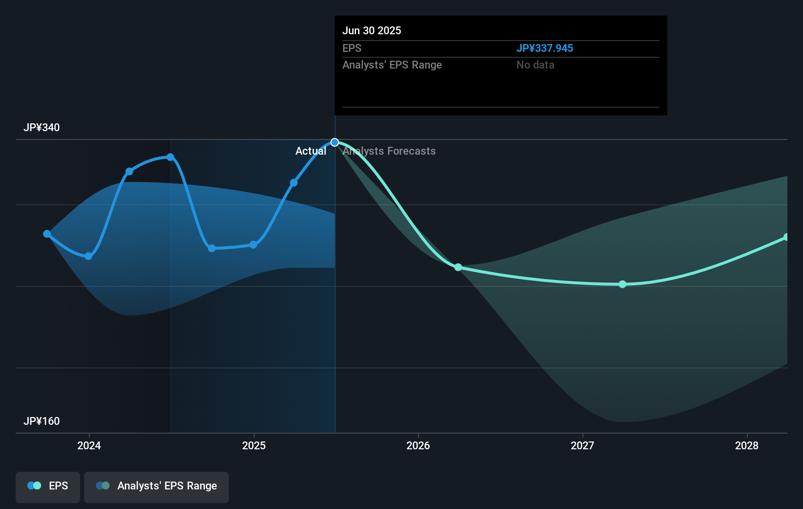Click the 2027 x-axis label

pos(582,445)
